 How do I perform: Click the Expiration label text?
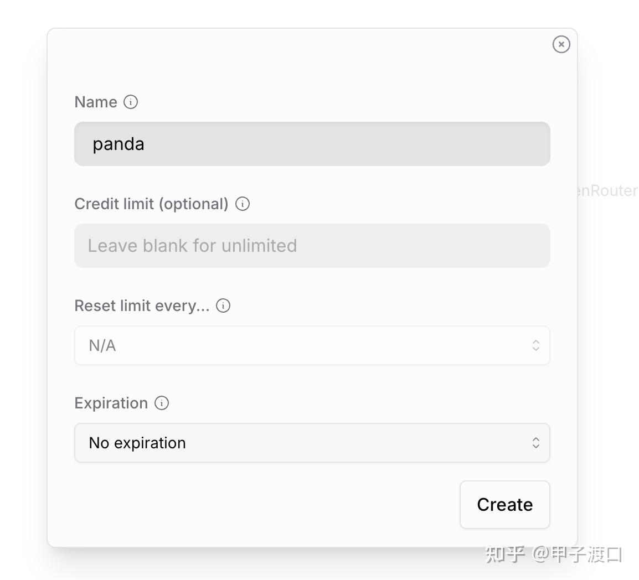click(x=111, y=403)
